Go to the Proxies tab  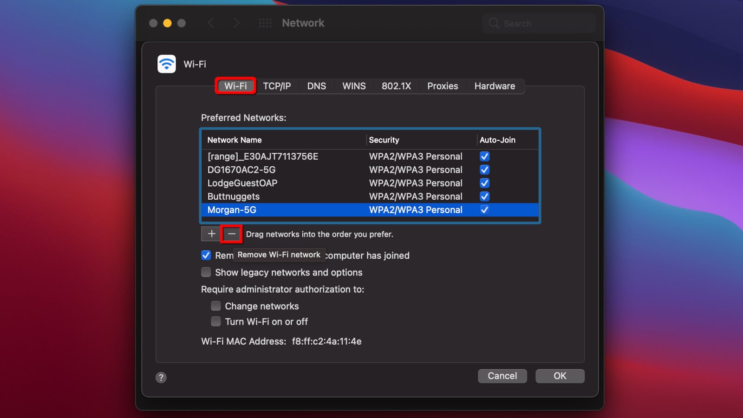[x=443, y=86]
